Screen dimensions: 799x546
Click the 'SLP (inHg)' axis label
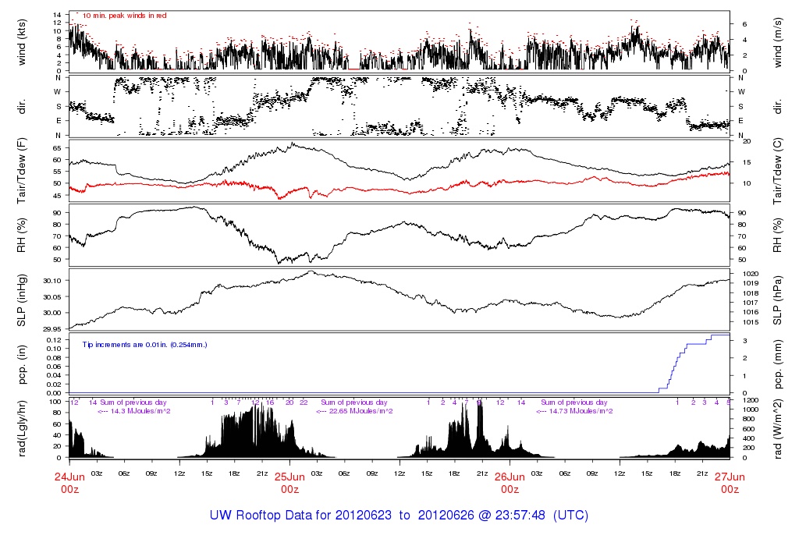21,300
